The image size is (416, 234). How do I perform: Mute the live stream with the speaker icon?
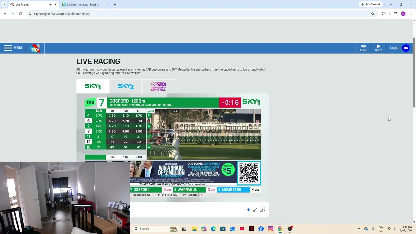(249, 210)
